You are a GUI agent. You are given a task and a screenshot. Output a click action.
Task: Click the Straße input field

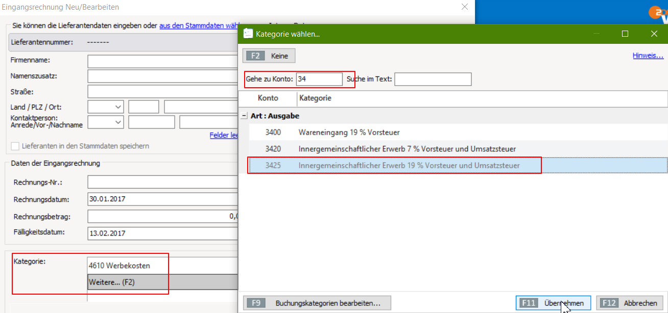click(x=163, y=92)
